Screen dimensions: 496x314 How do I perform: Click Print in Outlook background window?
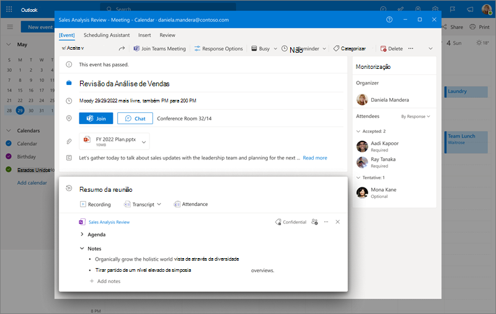point(479,27)
